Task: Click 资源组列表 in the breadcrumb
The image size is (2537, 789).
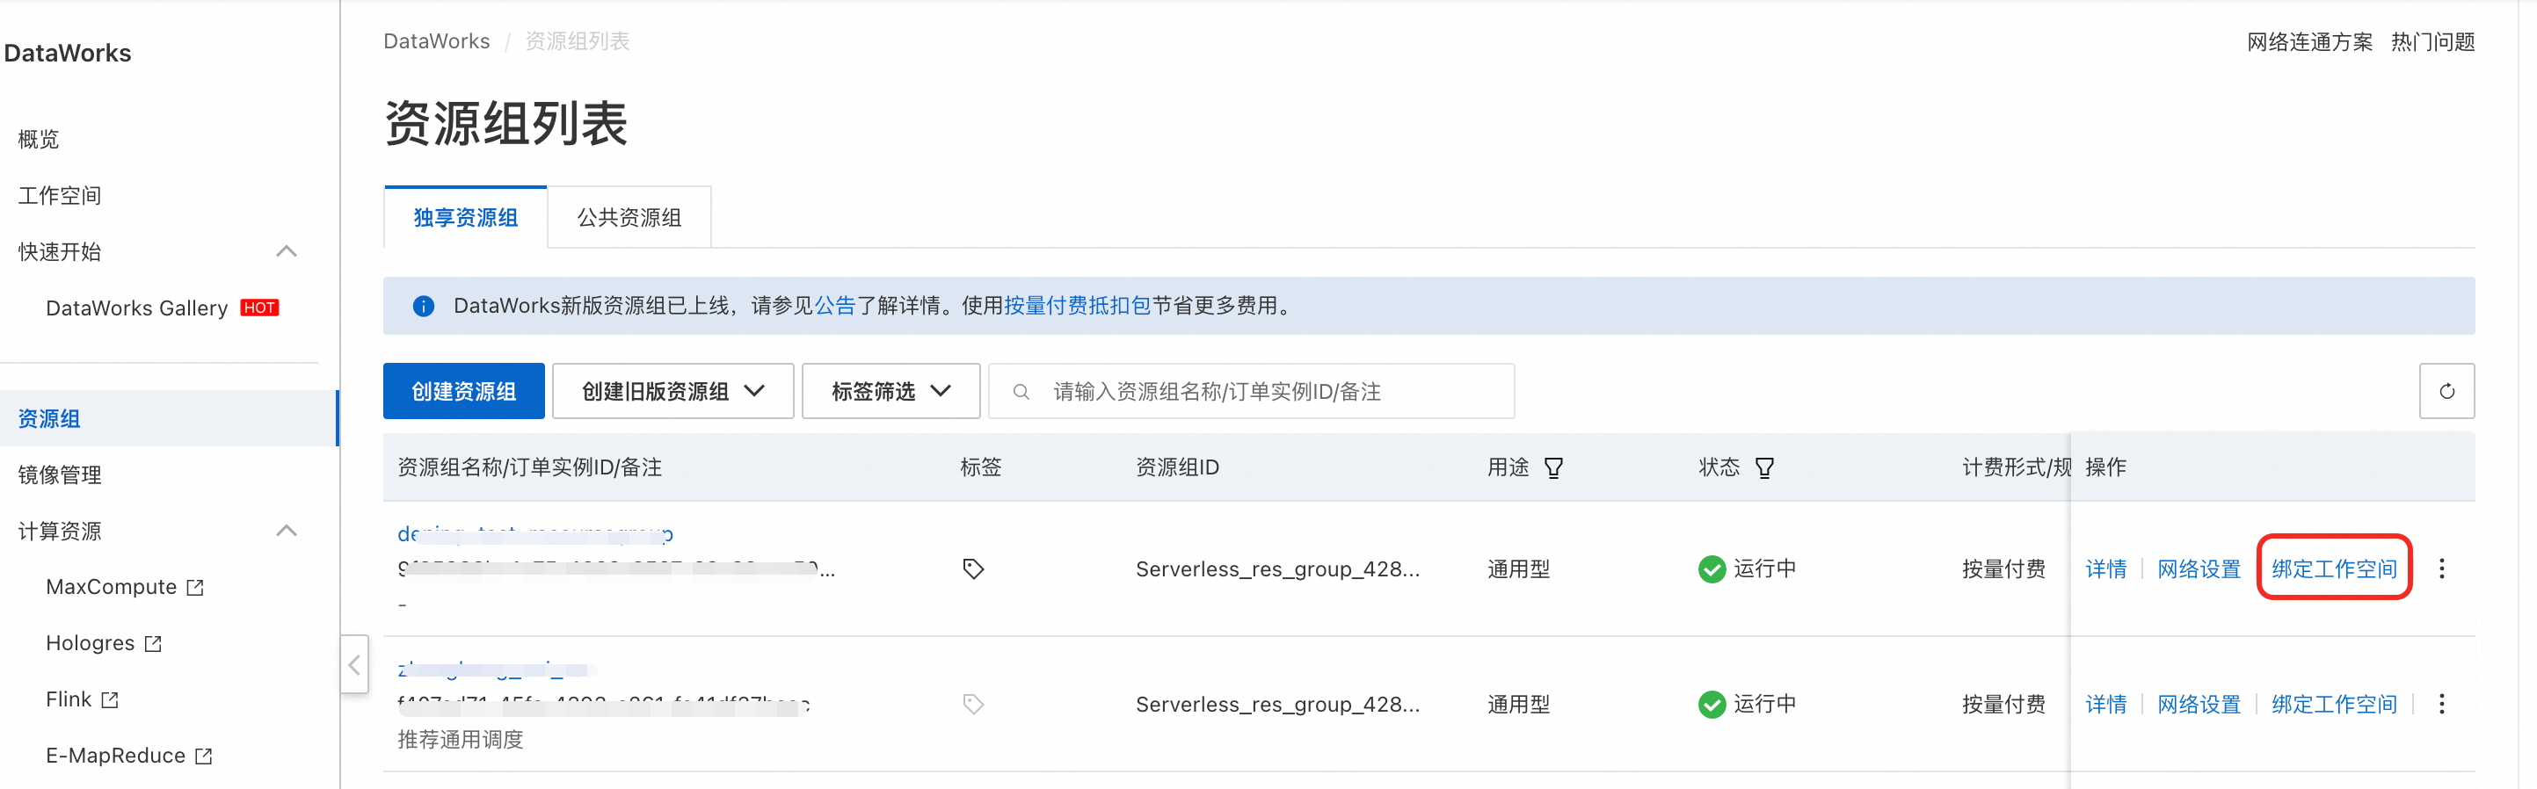Action: pyautogui.click(x=578, y=41)
